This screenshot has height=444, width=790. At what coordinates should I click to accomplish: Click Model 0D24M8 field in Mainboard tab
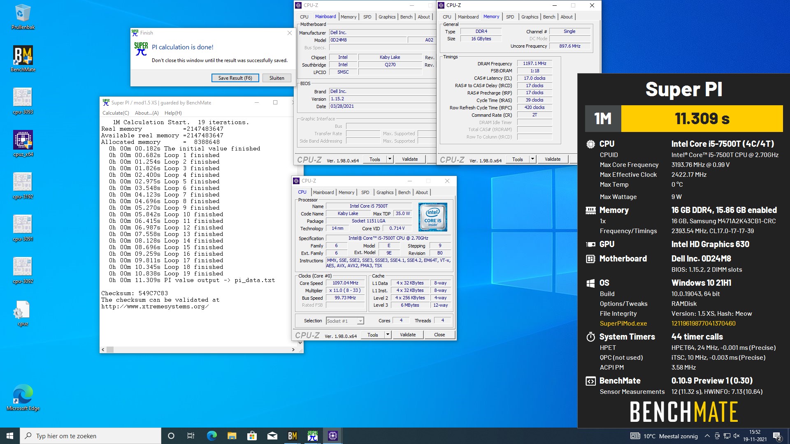(x=368, y=40)
